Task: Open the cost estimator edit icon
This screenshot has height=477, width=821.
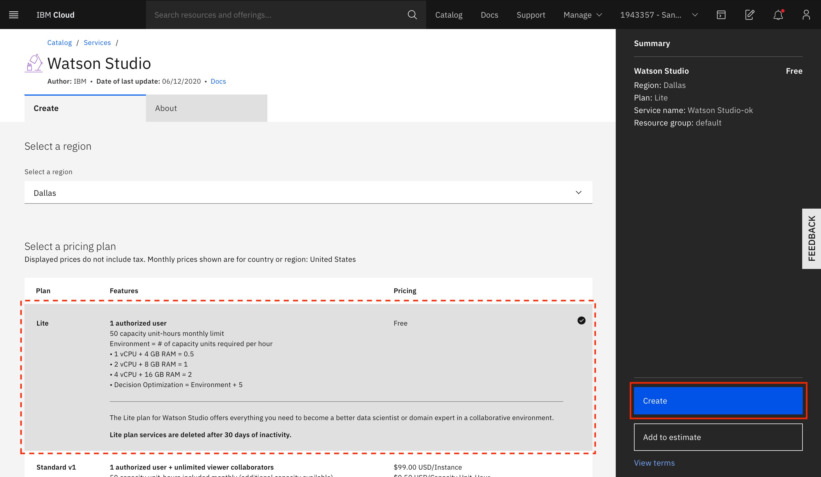Action: [750, 15]
